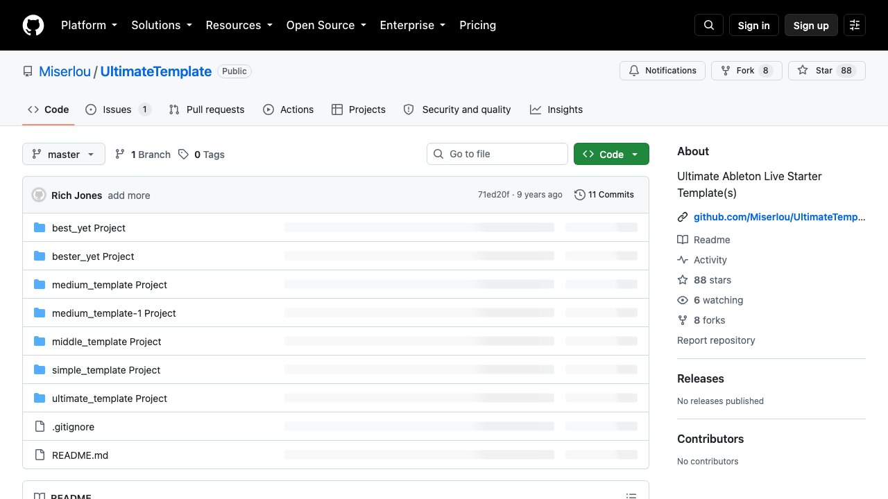
Task: Click the star icon in Star button
Action: pyautogui.click(x=803, y=71)
